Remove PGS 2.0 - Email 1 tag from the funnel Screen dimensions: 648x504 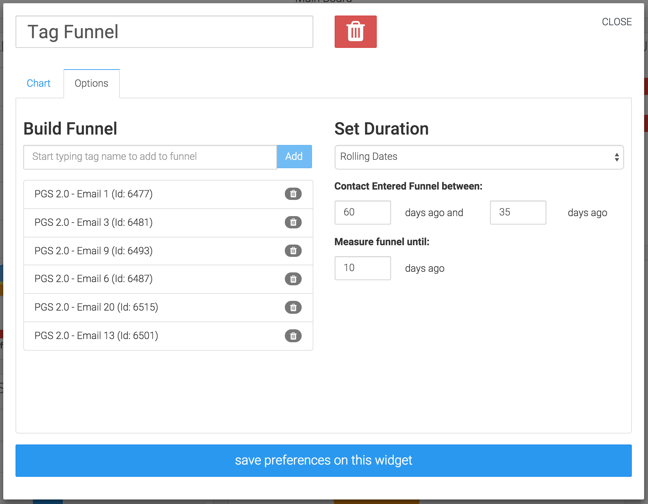click(293, 194)
